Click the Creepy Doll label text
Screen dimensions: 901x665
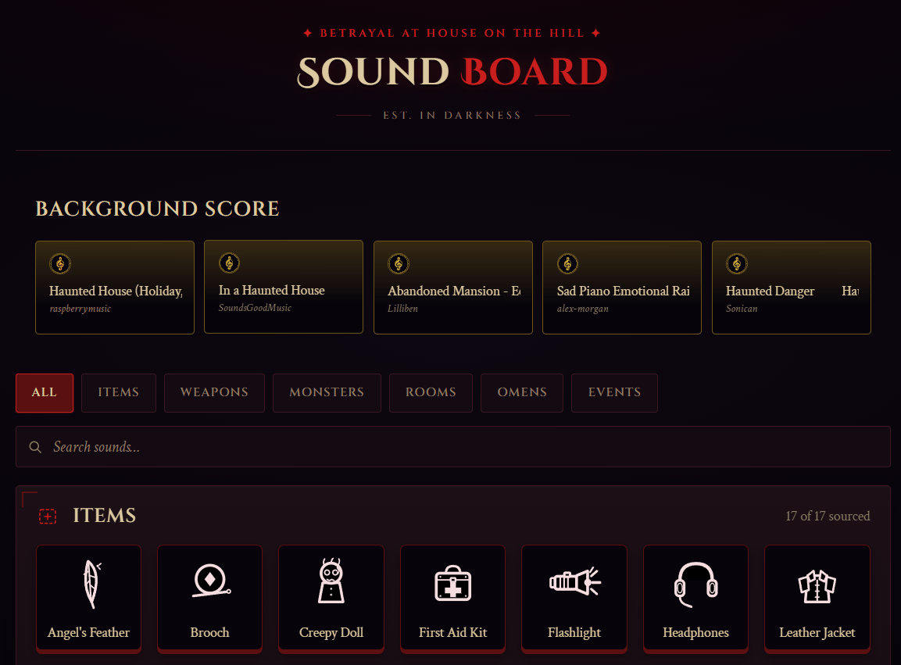[x=331, y=633]
